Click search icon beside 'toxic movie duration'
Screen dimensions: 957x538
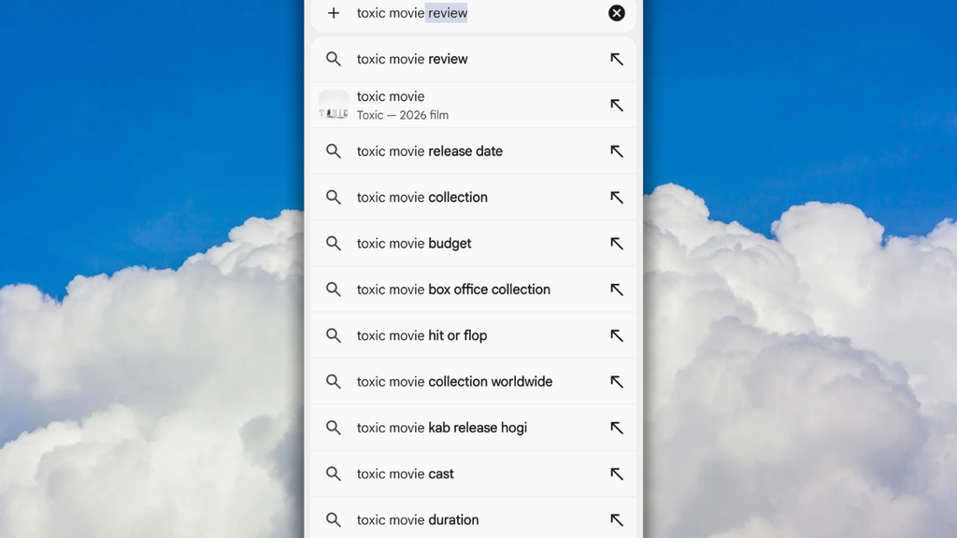(x=334, y=519)
